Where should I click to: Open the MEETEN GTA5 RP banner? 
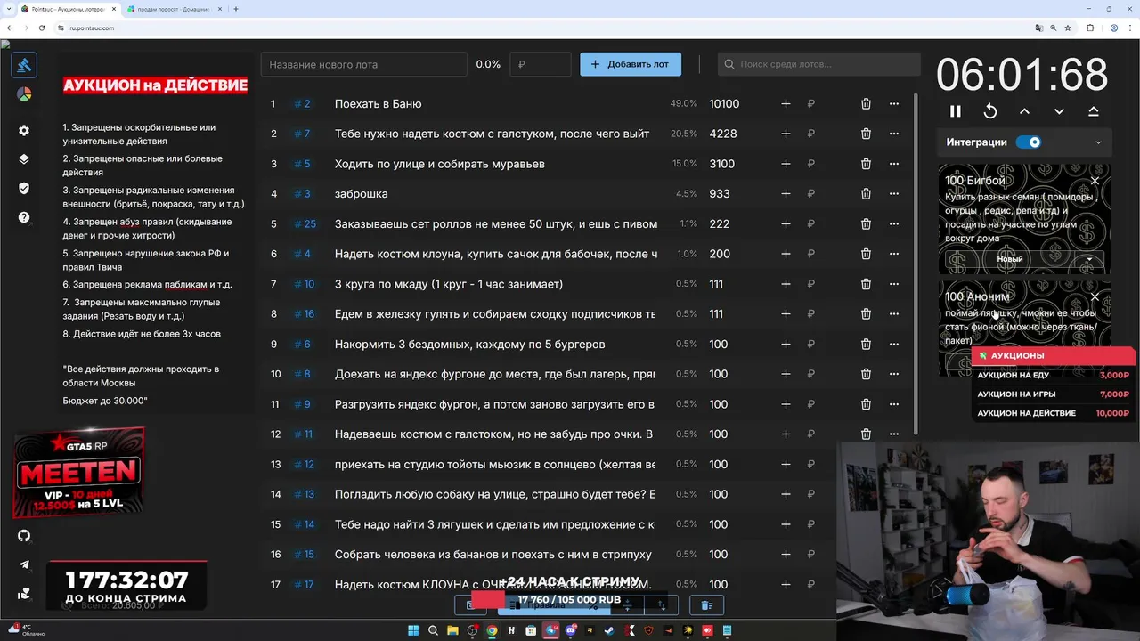(78, 473)
